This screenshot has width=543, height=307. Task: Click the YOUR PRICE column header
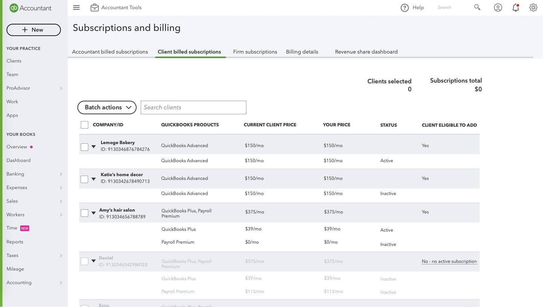coord(337,125)
